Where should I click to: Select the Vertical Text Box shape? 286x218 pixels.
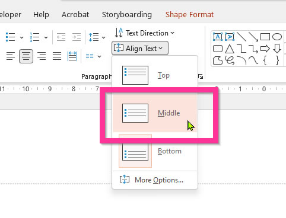click(x=230, y=37)
